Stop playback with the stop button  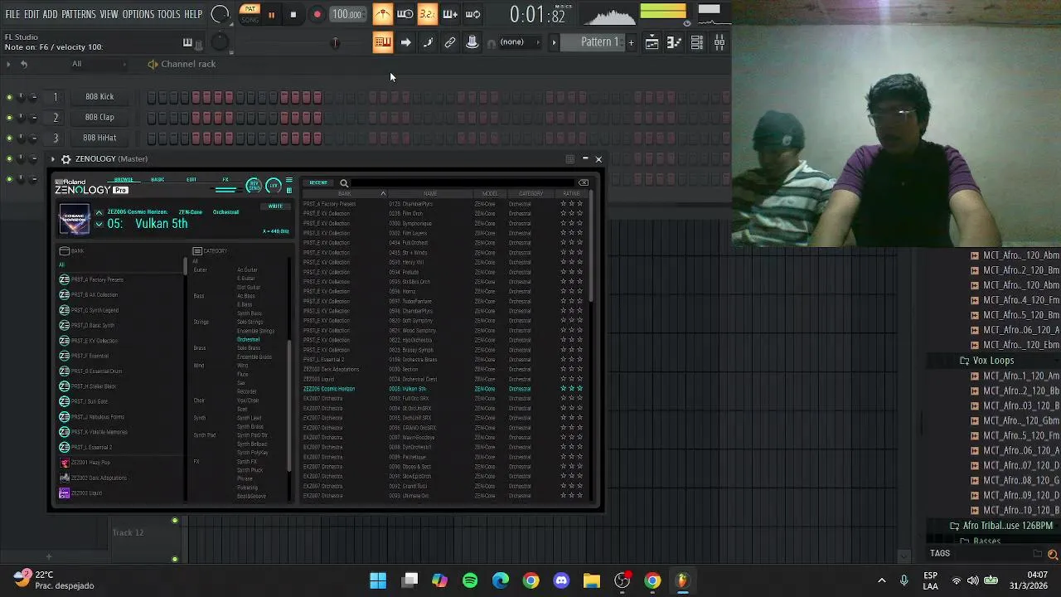tap(293, 15)
